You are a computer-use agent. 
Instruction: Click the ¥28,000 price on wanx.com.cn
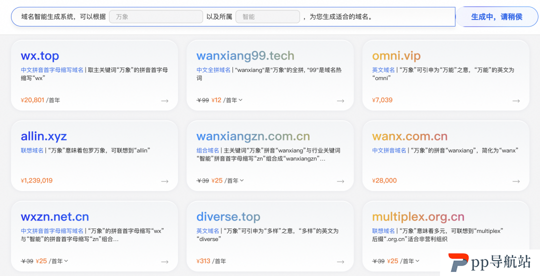(x=384, y=180)
